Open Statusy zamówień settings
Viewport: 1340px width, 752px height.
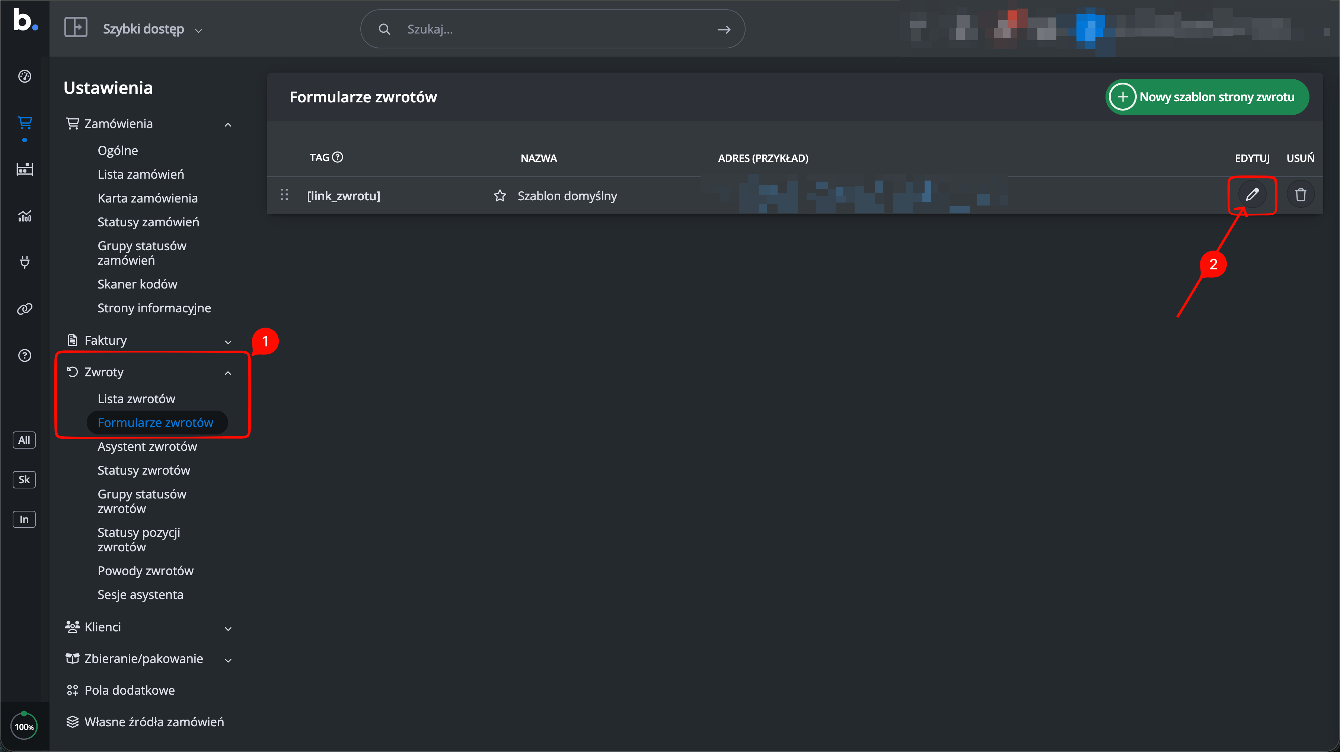tap(148, 222)
